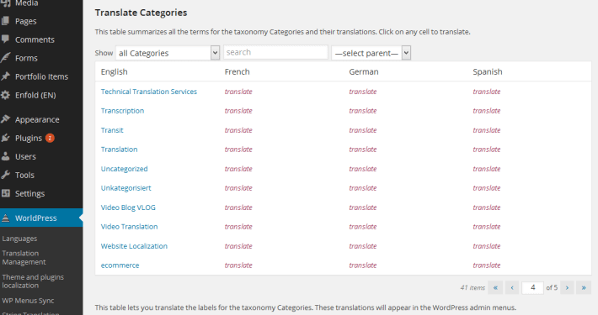Translate Video Translation into French
Image resolution: width=598 pixels, height=315 pixels.
coord(238,227)
